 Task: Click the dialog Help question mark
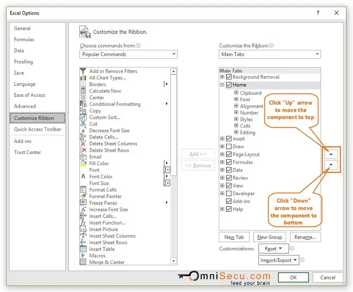[318, 13]
